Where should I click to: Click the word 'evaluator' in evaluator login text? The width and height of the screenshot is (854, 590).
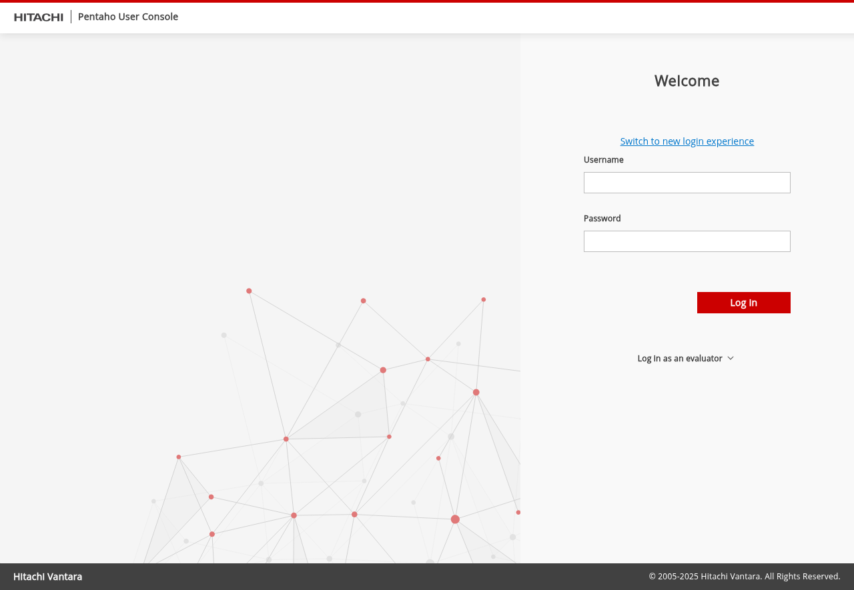pyautogui.click(x=704, y=358)
